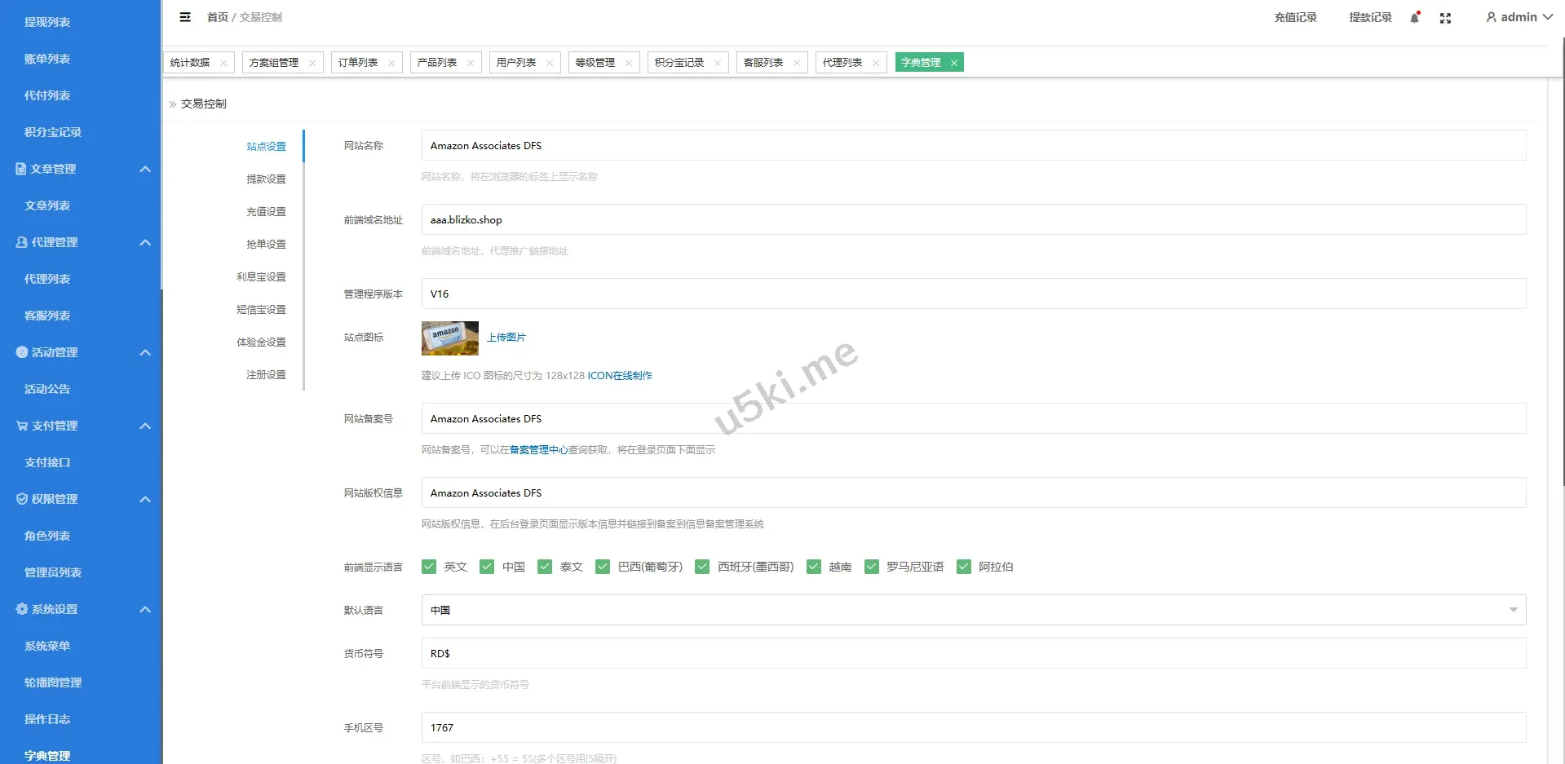Disable the 阿拉伯 language checkbox
Viewport: 1565px width, 764px height.
[964, 567]
